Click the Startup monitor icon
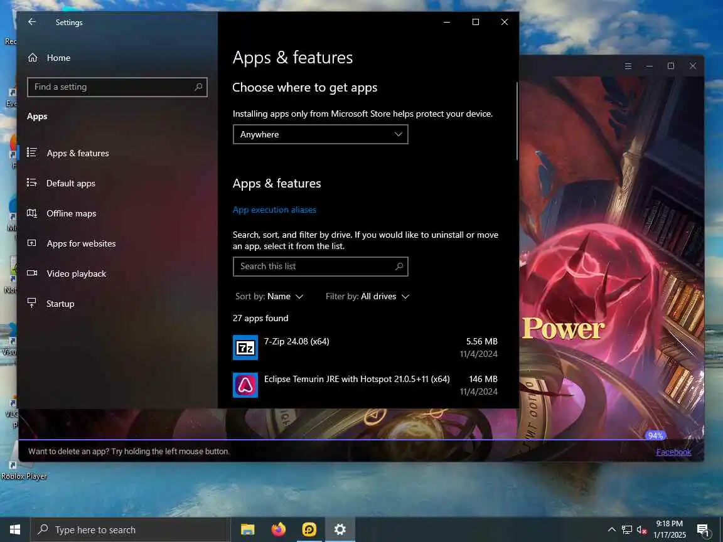The width and height of the screenshot is (723, 542). click(32, 303)
